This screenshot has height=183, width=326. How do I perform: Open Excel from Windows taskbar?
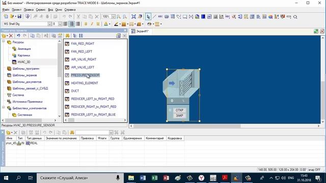[x=154, y=178]
